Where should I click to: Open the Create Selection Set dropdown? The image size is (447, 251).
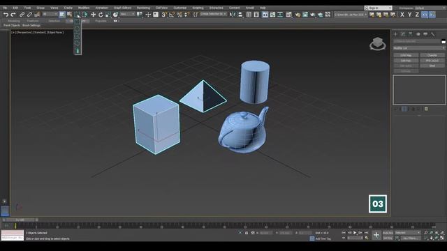pyautogui.click(x=213, y=14)
